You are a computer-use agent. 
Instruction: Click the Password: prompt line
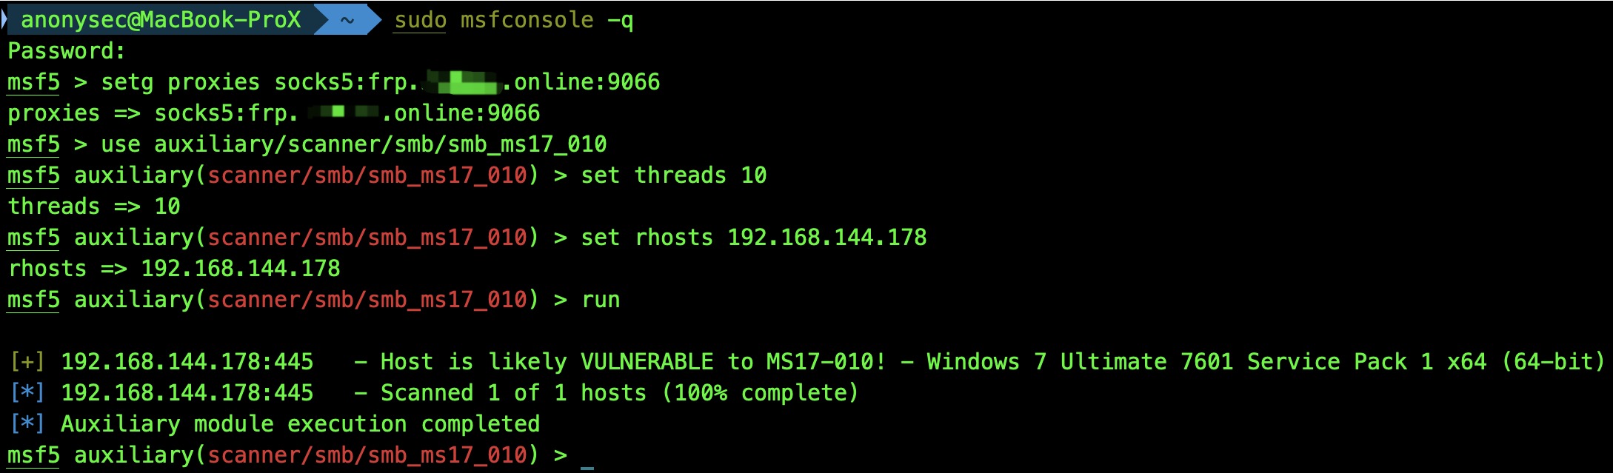click(67, 51)
